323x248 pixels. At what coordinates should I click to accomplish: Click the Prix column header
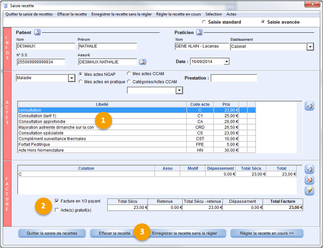pos(226,104)
